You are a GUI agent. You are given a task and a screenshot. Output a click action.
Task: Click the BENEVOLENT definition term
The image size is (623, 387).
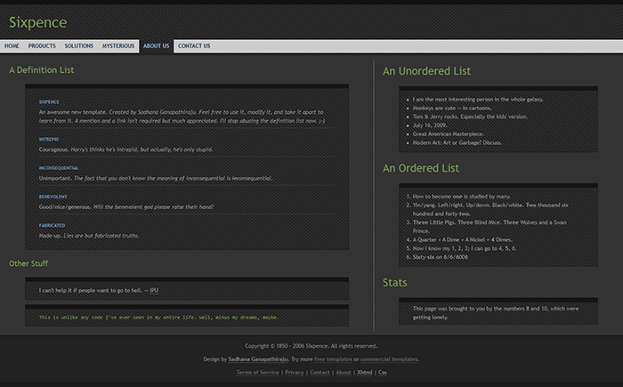pyautogui.click(x=53, y=197)
